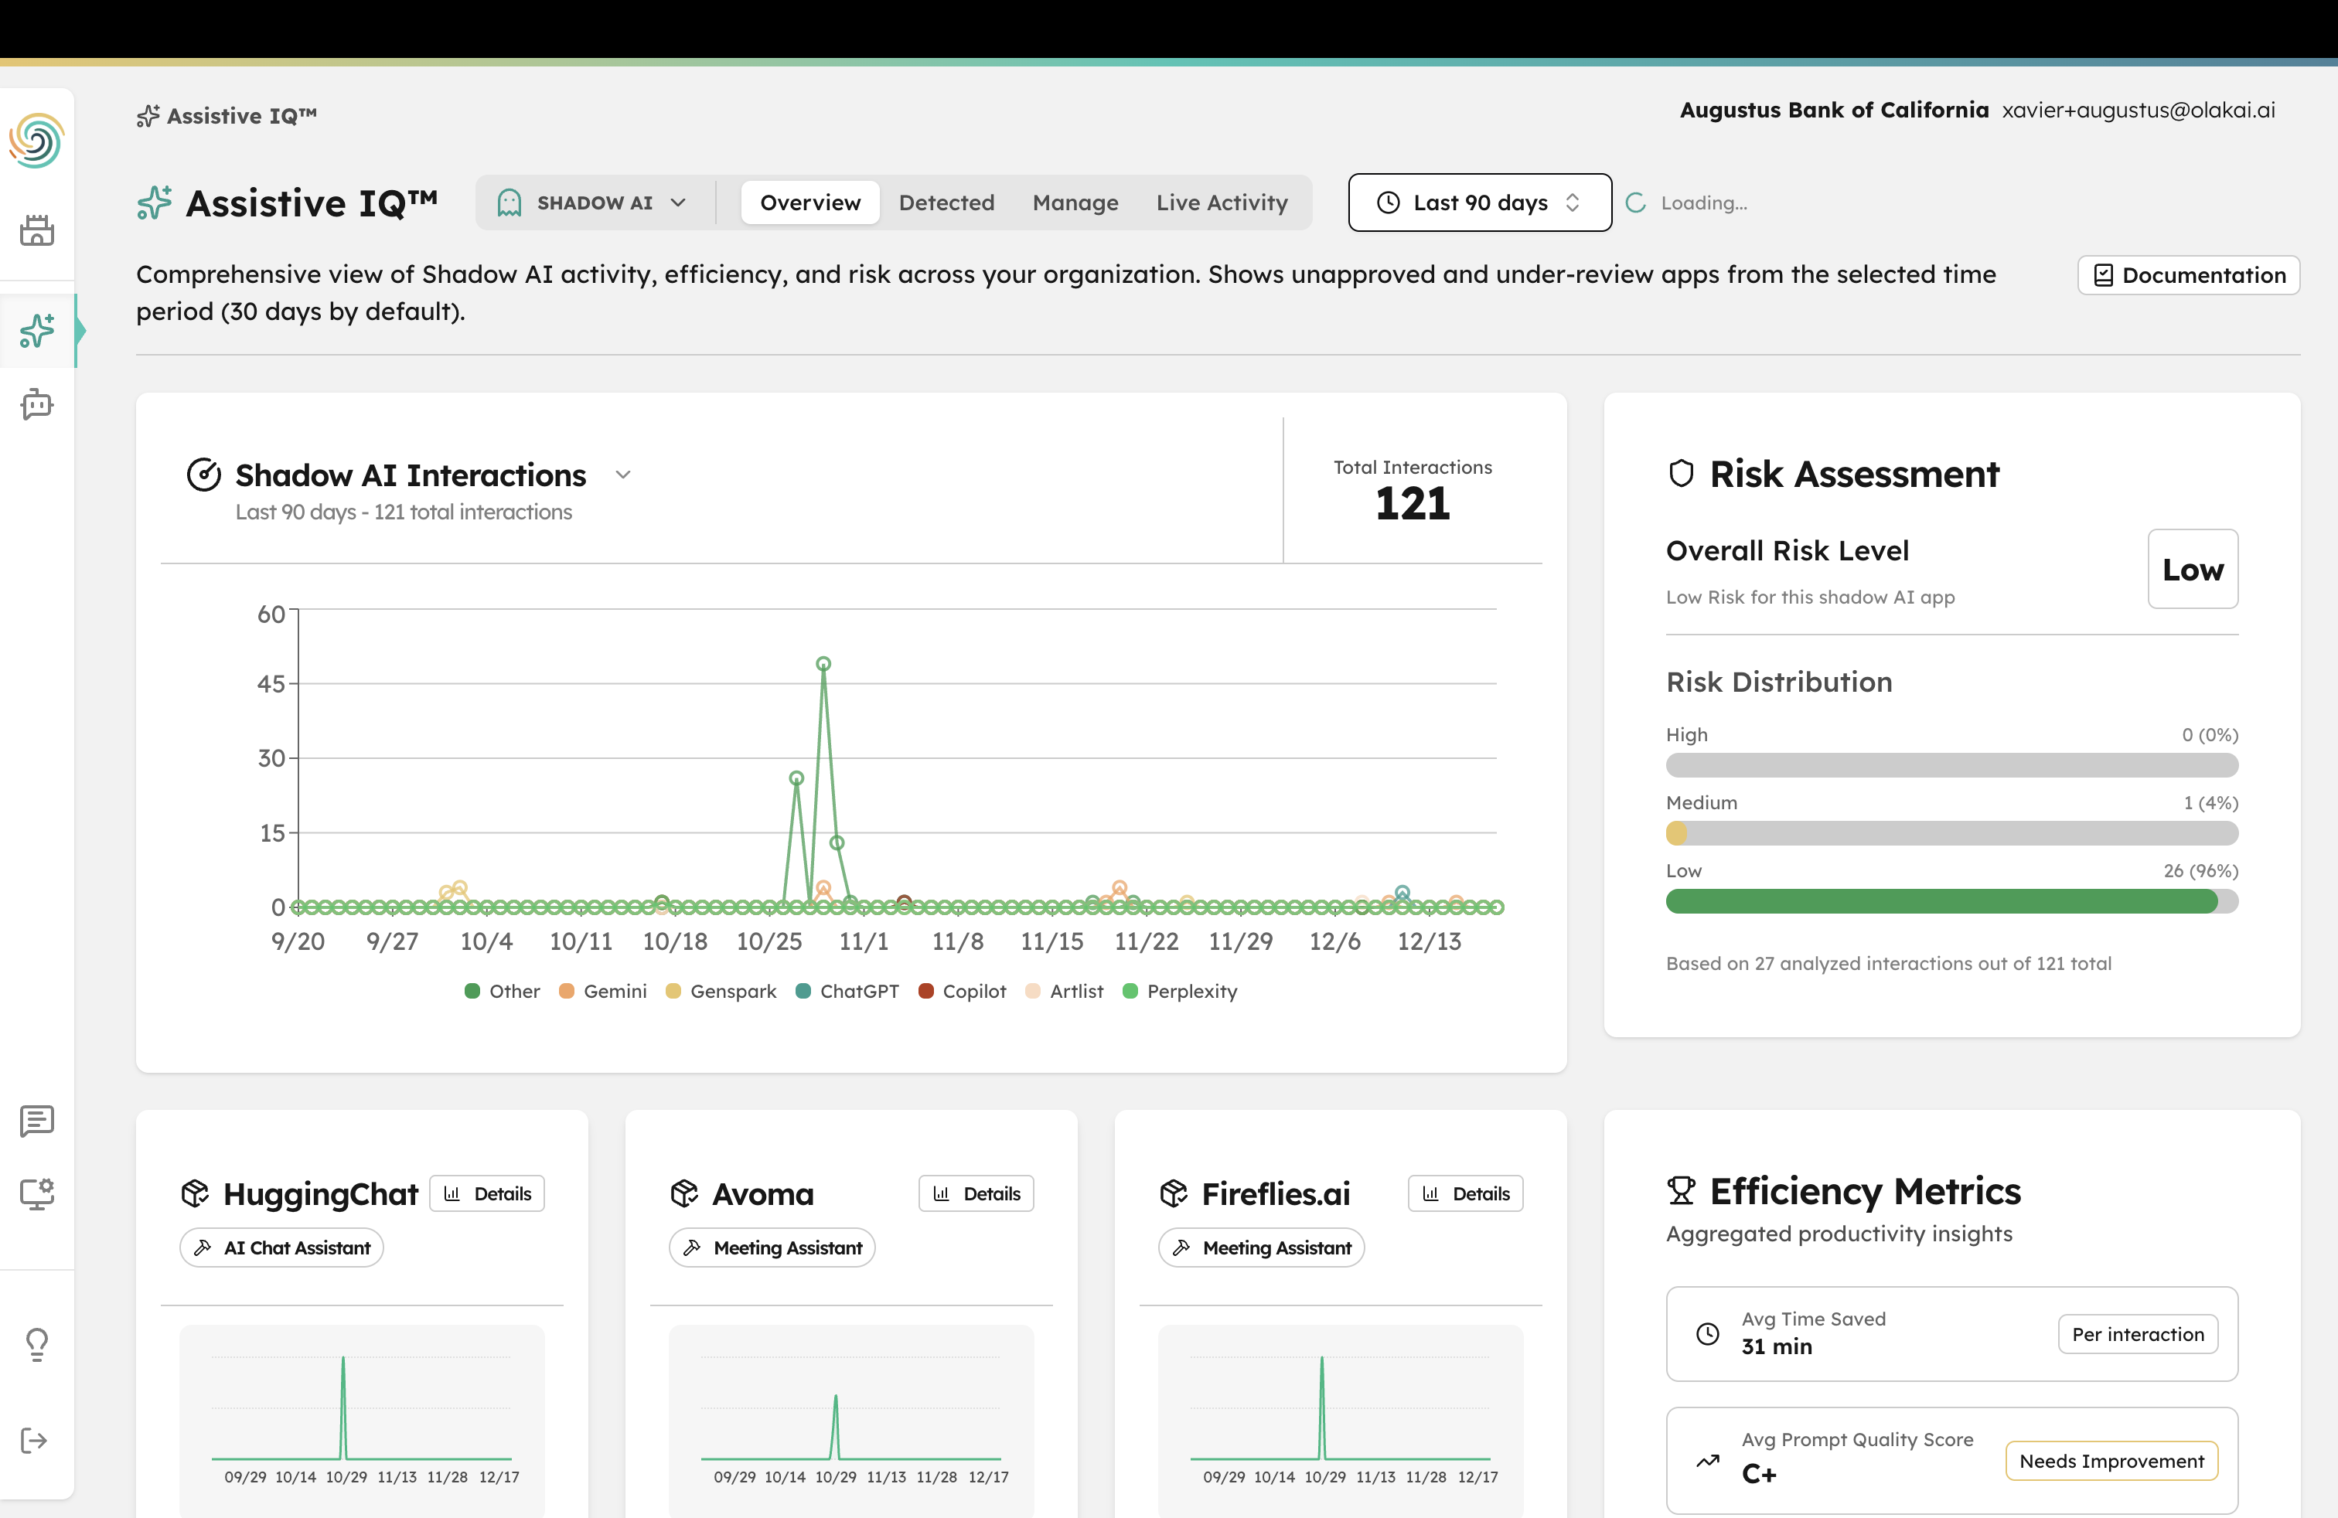Click the logout icon at sidebar bottom
2338x1518 pixels.
tap(36, 1439)
